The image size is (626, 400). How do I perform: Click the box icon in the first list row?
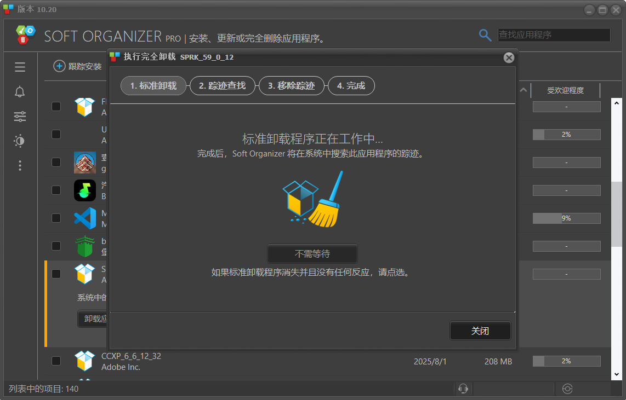click(85, 107)
